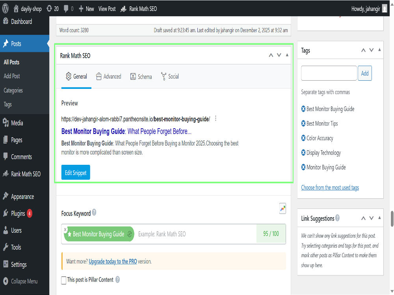Screen dimensions: 394x295
Task: Click the Focus Keyword help question mark
Action: click(94, 212)
